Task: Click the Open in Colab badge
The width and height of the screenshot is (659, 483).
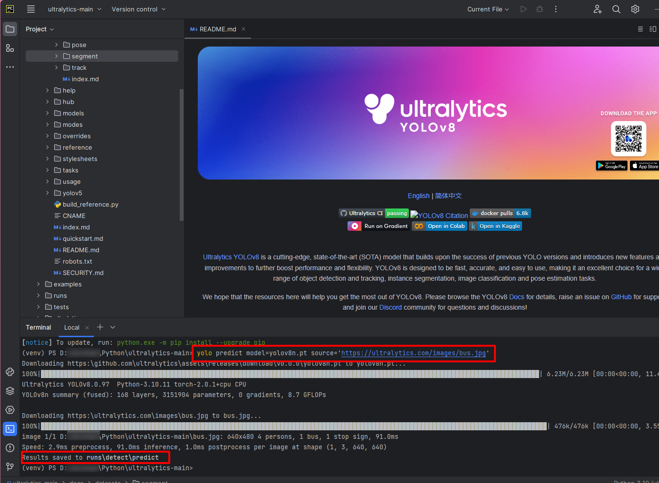Action: coord(439,226)
